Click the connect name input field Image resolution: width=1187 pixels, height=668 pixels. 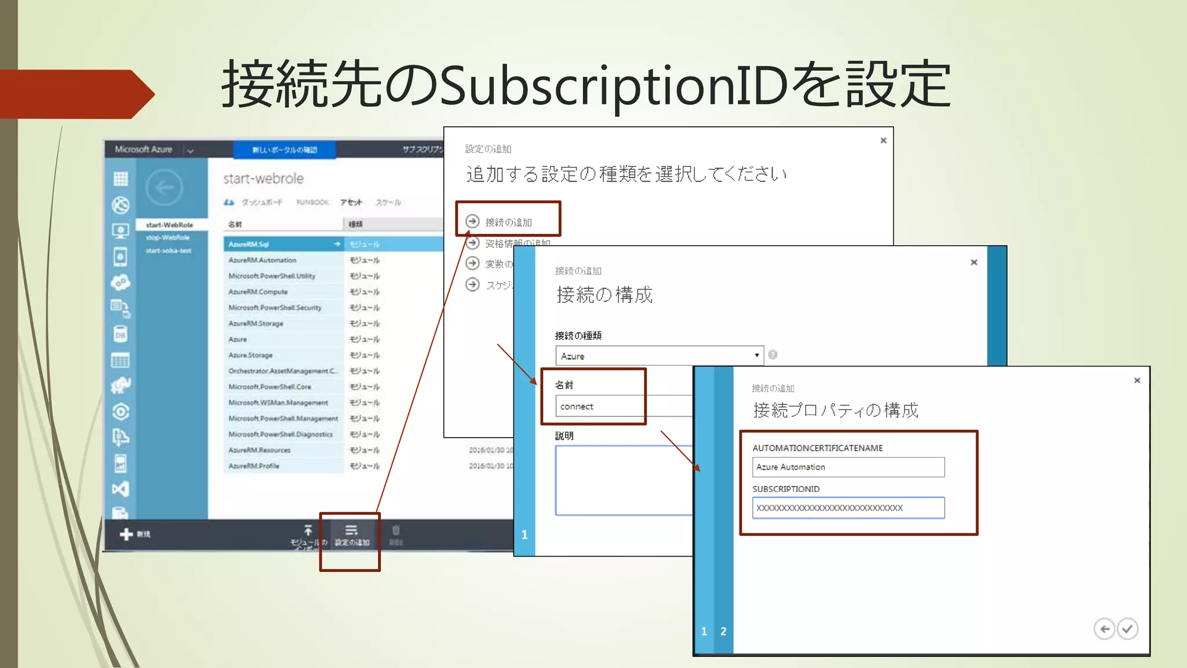click(624, 406)
